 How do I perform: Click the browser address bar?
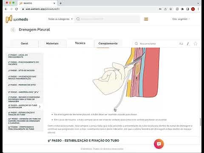pyautogui.click(x=91, y=9)
